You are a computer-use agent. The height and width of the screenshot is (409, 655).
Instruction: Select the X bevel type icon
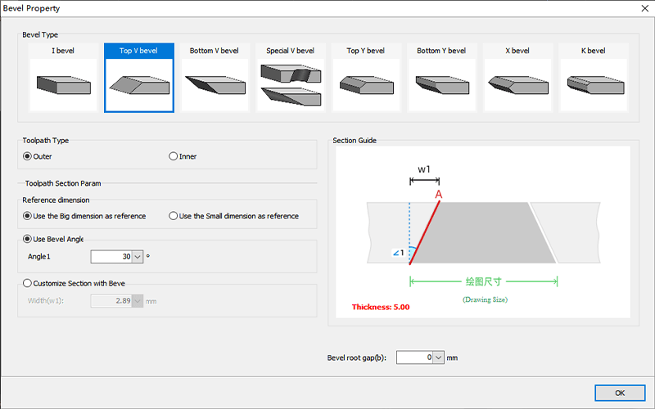[x=517, y=83]
